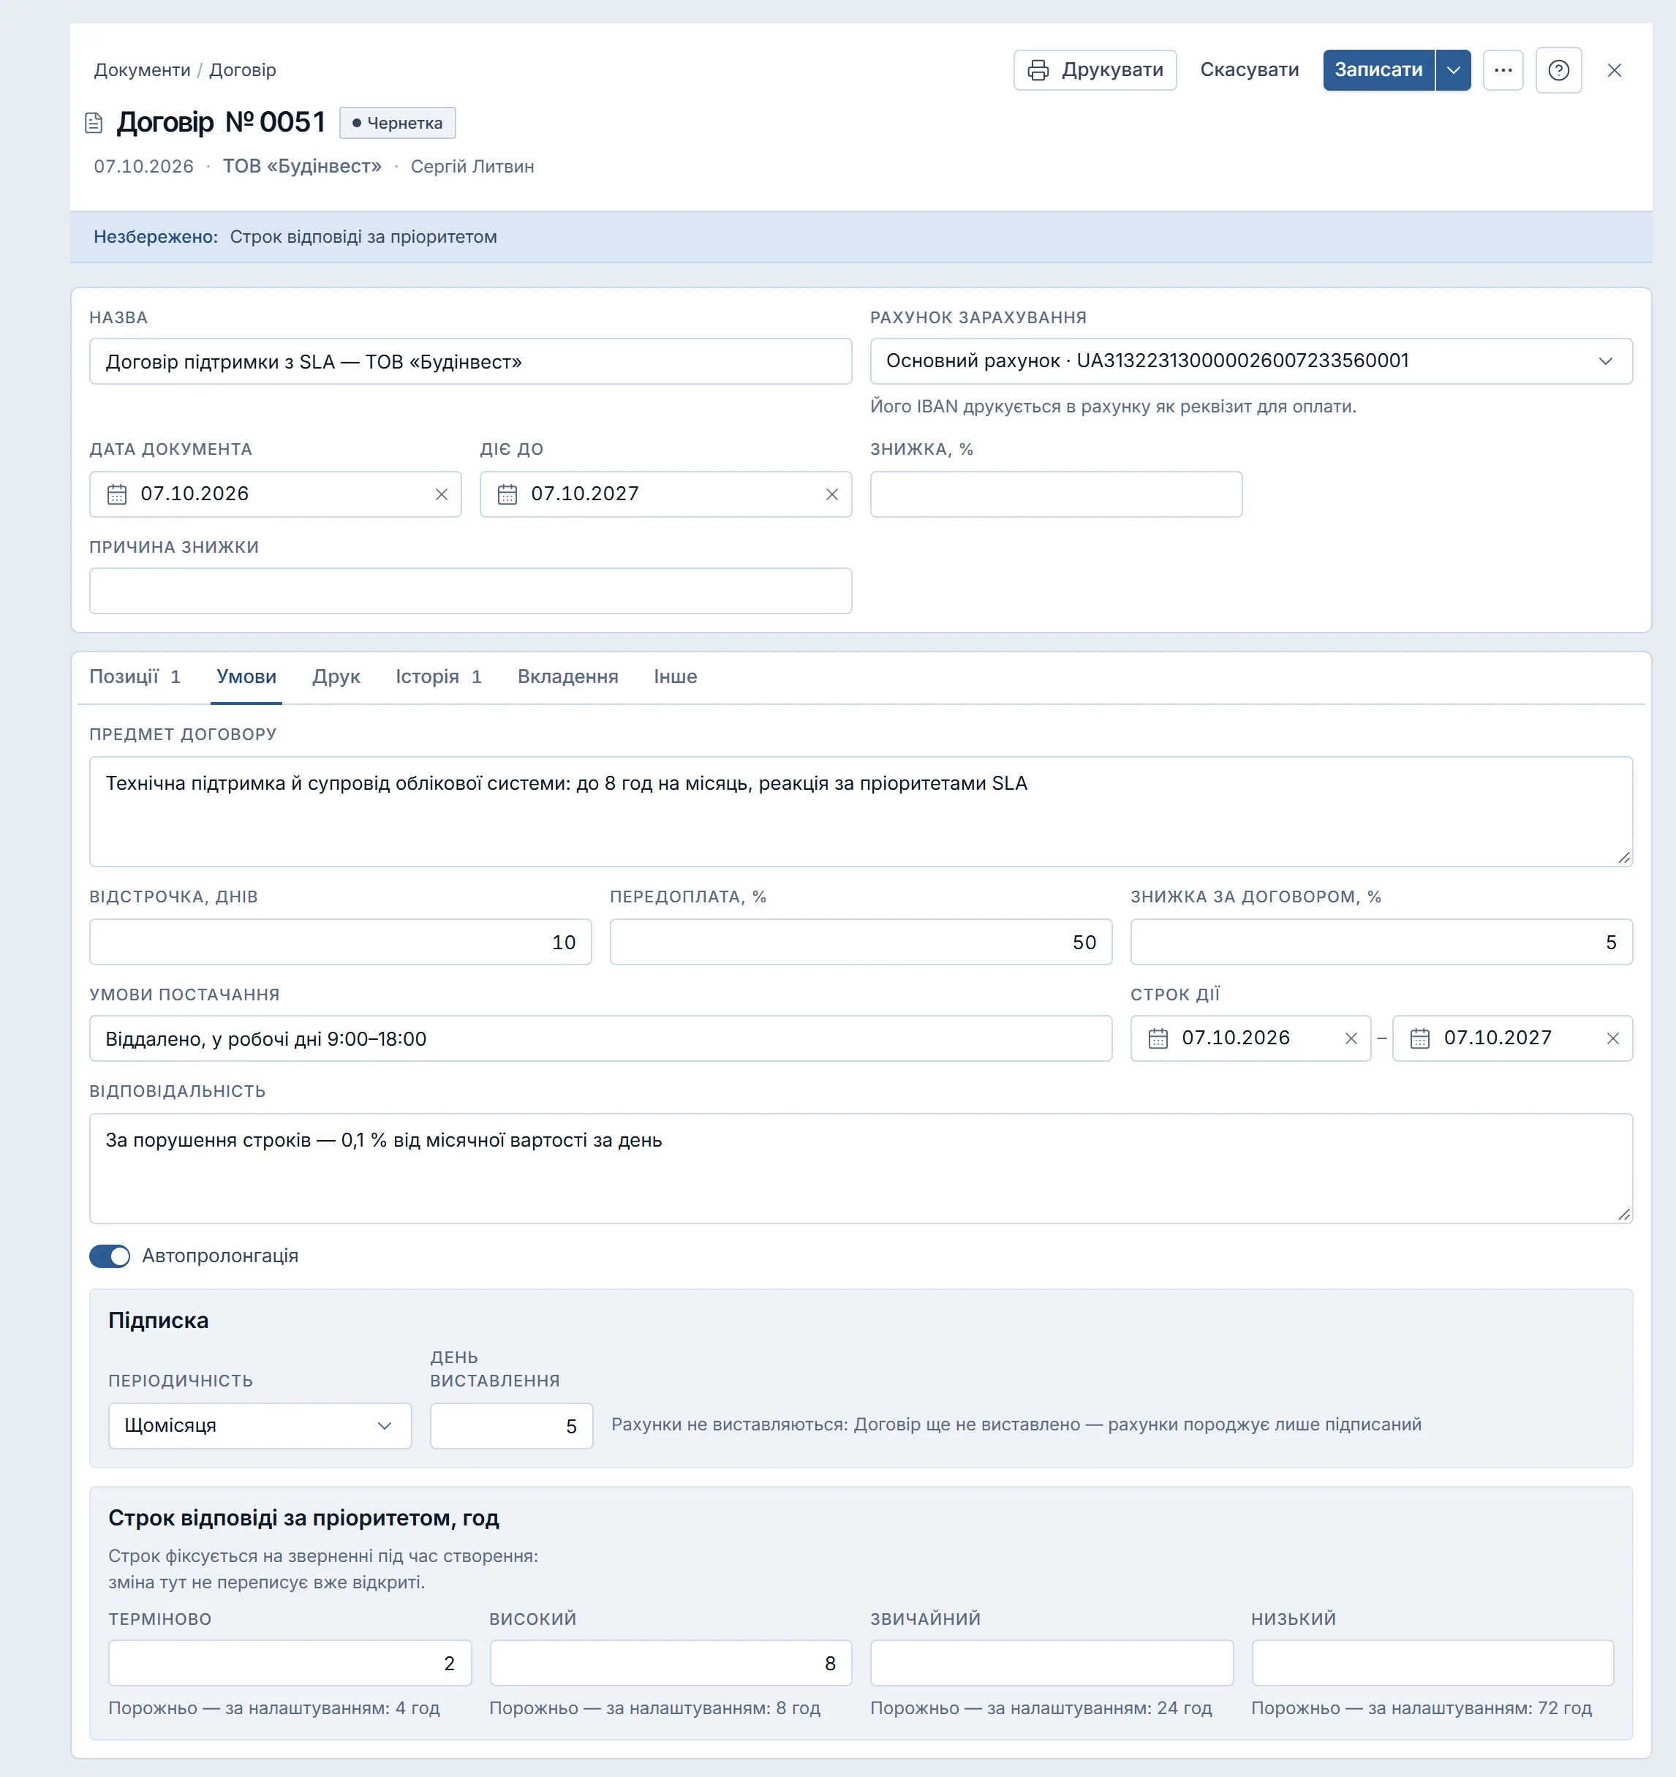Close the document form with X
This screenshot has height=1777, width=1676.
click(1613, 69)
